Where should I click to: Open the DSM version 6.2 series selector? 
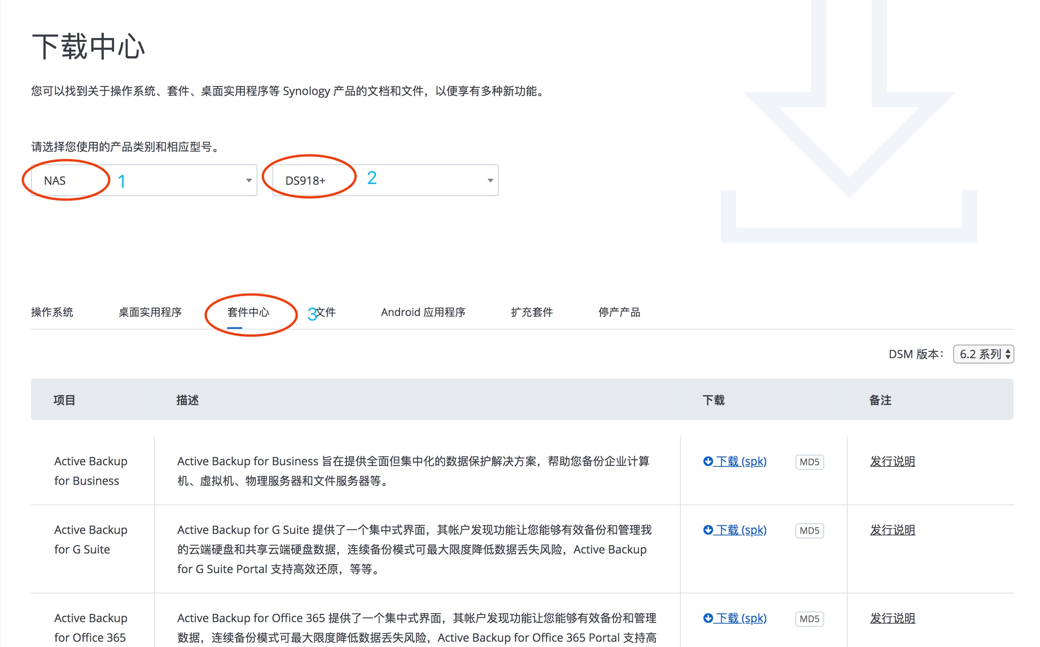(x=983, y=354)
